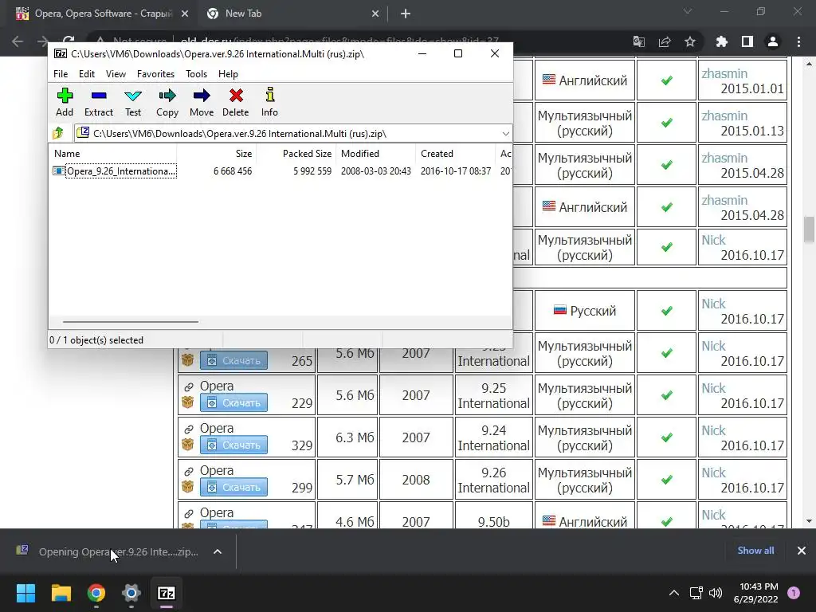Open the Chrome tab search chevron
Viewport: 816px width, 612px height.
pos(688,11)
